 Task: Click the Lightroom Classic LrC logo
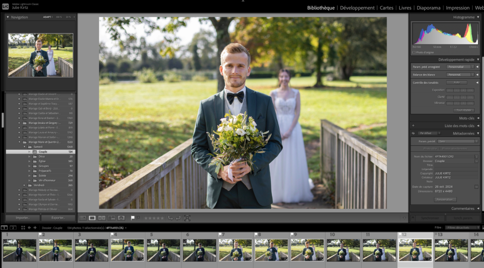point(5,6)
